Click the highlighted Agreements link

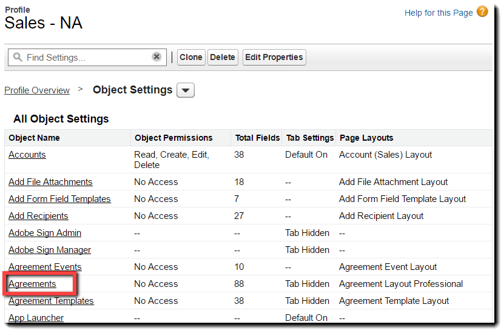(32, 284)
